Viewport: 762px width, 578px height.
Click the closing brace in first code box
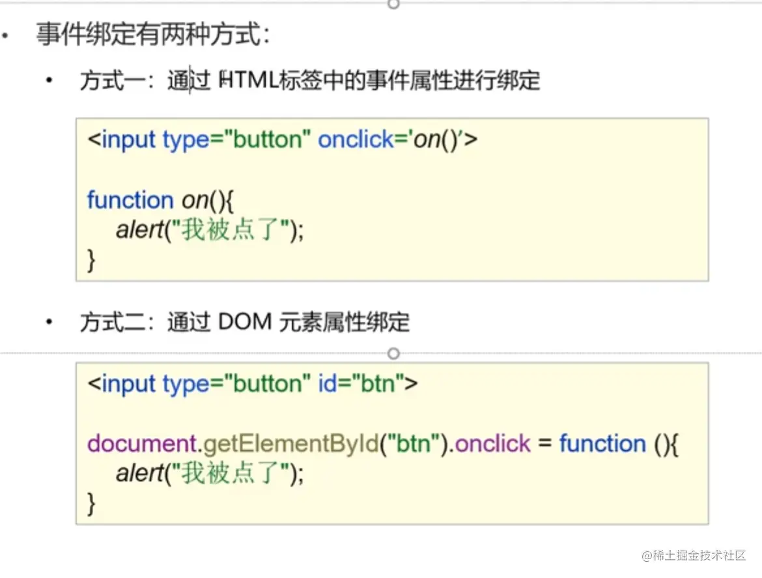point(91,260)
